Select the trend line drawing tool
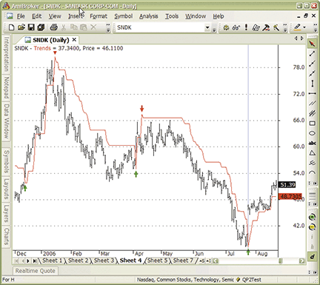 [x=312, y=53]
